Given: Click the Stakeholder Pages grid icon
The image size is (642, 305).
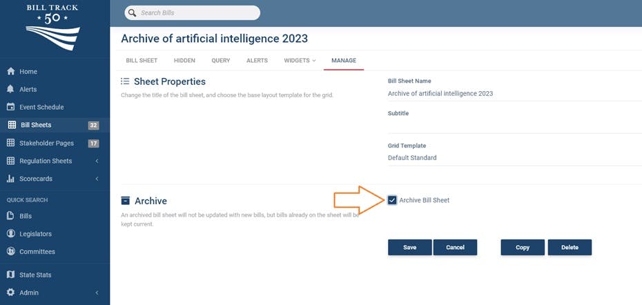Looking at the screenshot, I should pos(10,144).
